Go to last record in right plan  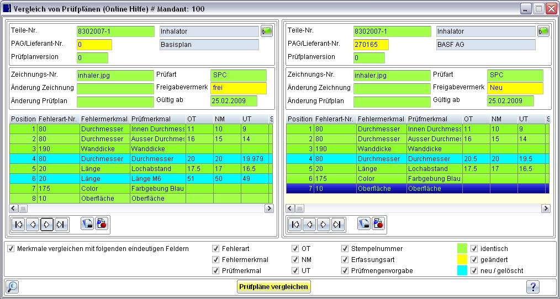coord(337,224)
